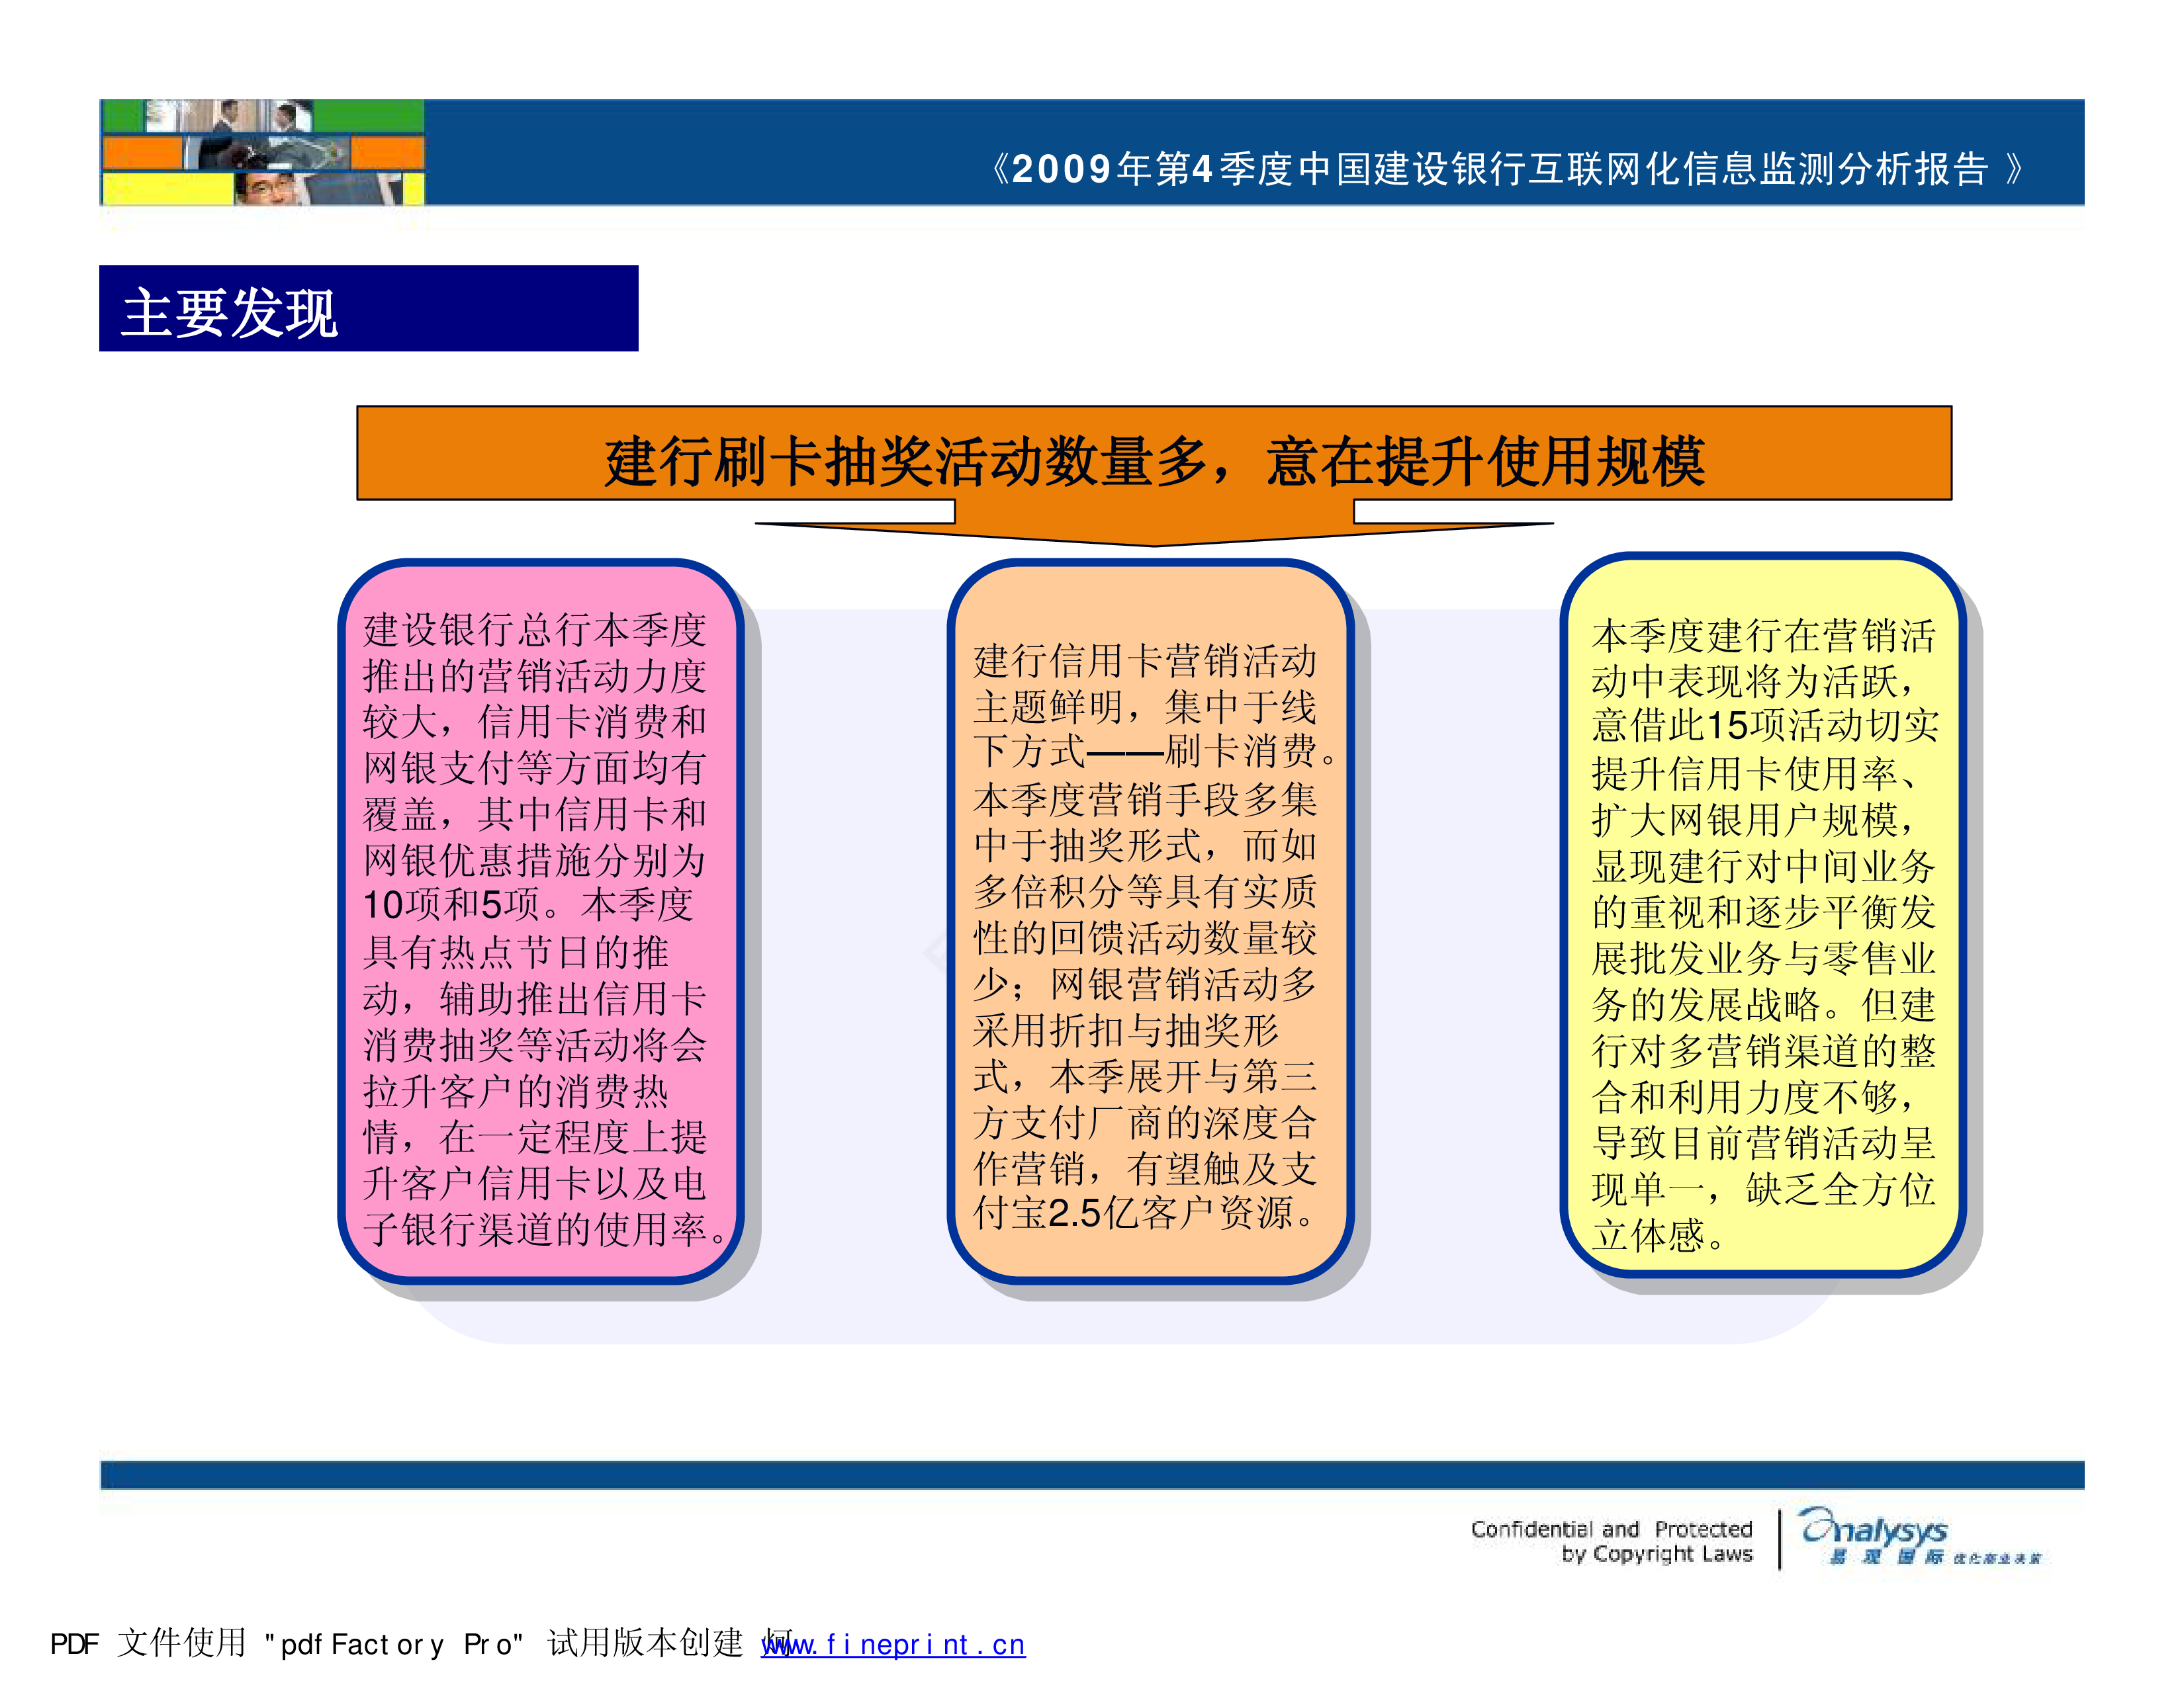Open the www.fineprint.cn link
Image resolution: width=2184 pixels, height=1687 pixels.
coord(893,1644)
